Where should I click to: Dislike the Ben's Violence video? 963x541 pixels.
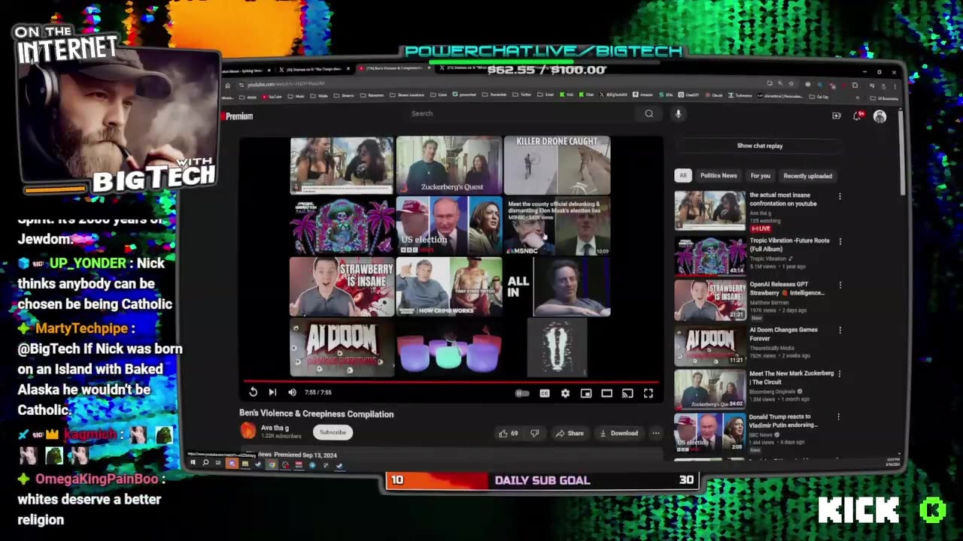535,434
